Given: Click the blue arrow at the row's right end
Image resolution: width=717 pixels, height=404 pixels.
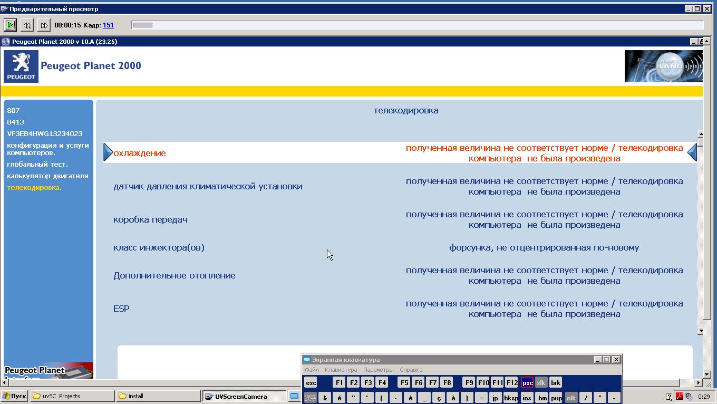Looking at the screenshot, I should 692,152.
